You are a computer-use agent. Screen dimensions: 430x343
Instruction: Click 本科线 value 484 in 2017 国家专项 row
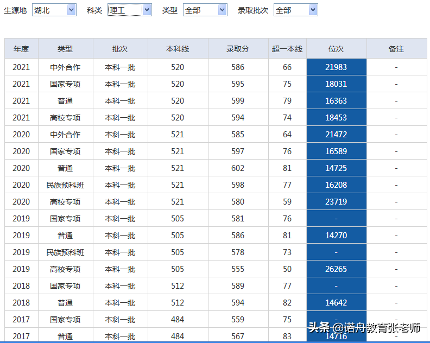[178, 319]
